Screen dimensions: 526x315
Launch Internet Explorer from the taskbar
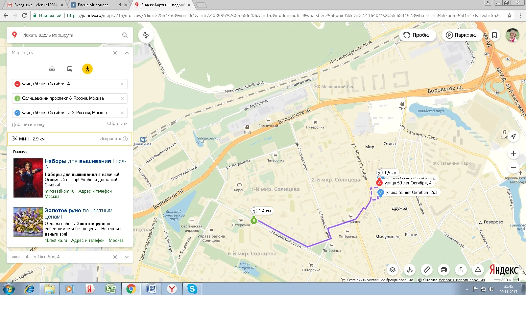(30, 289)
